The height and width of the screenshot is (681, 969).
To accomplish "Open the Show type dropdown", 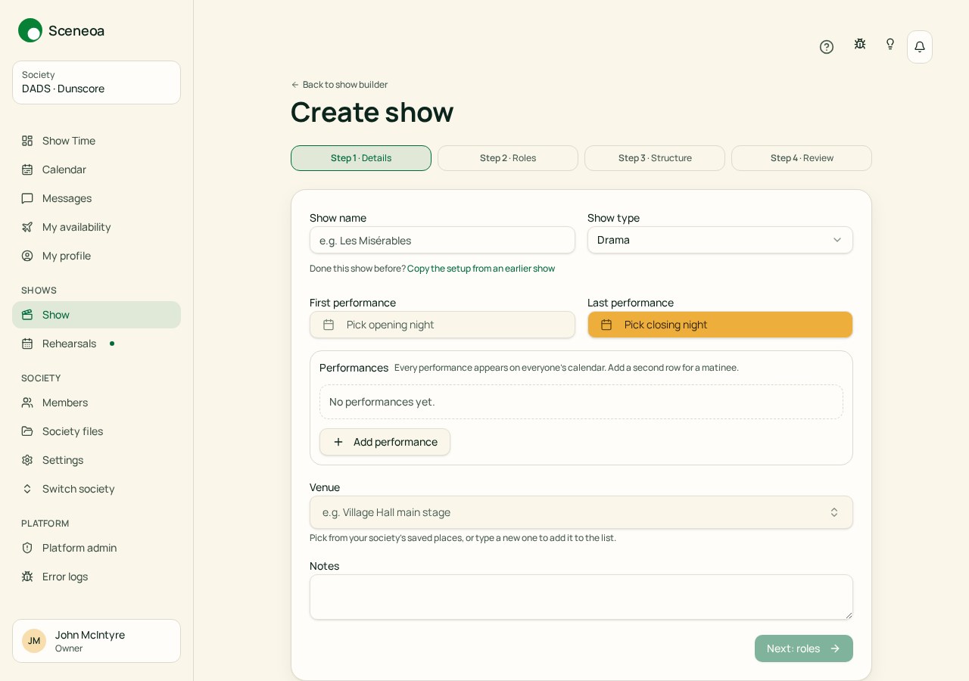I will pos(720,240).
